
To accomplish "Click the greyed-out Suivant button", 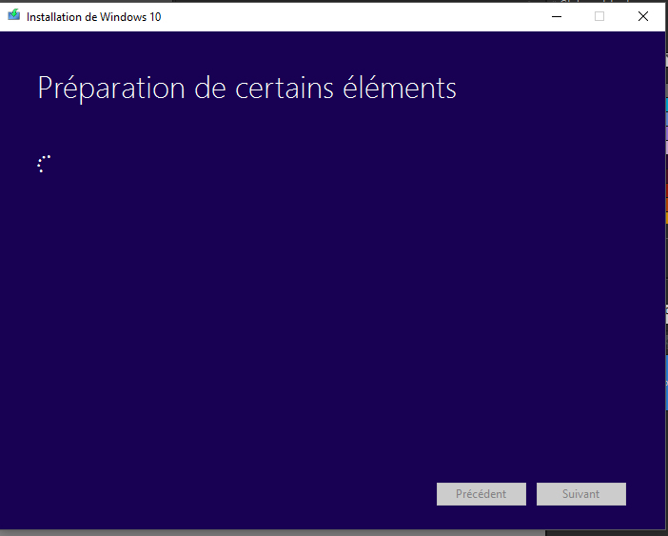I will pyautogui.click(x=581, y=494).
